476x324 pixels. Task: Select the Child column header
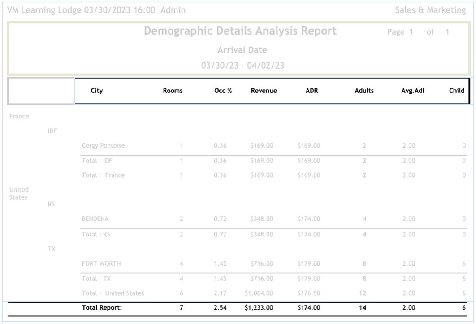click(456, 91)
